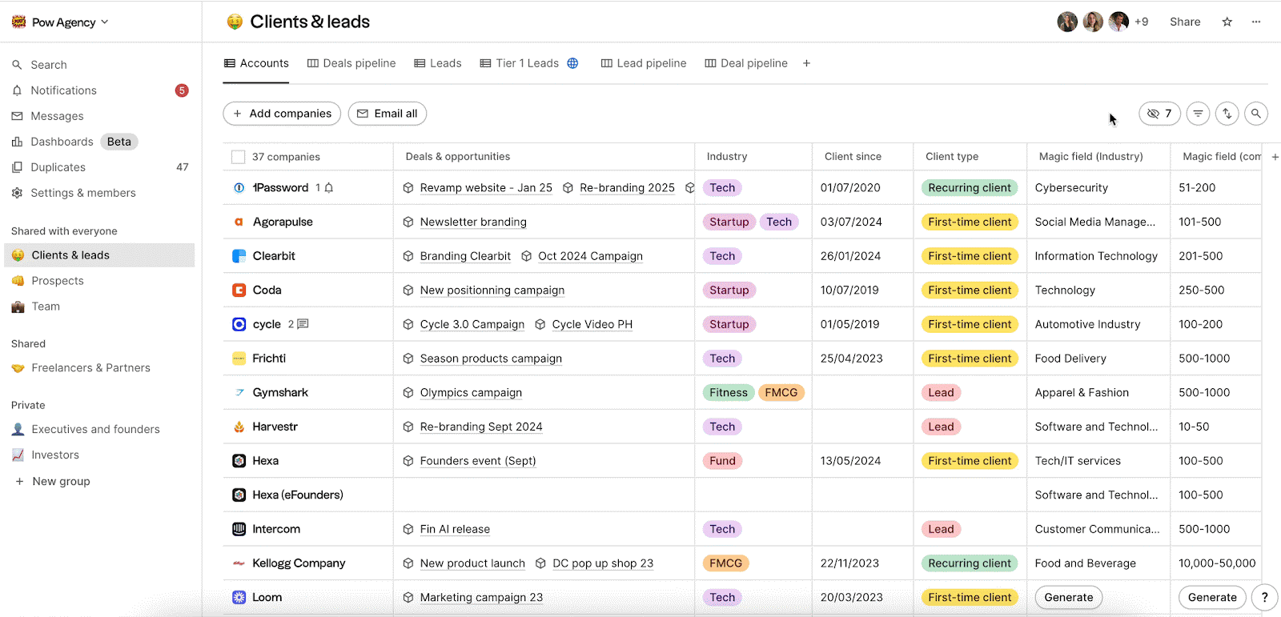Add a column with the header plus
This screenshot has height=617, width=1281.
tap(1275, 157)
